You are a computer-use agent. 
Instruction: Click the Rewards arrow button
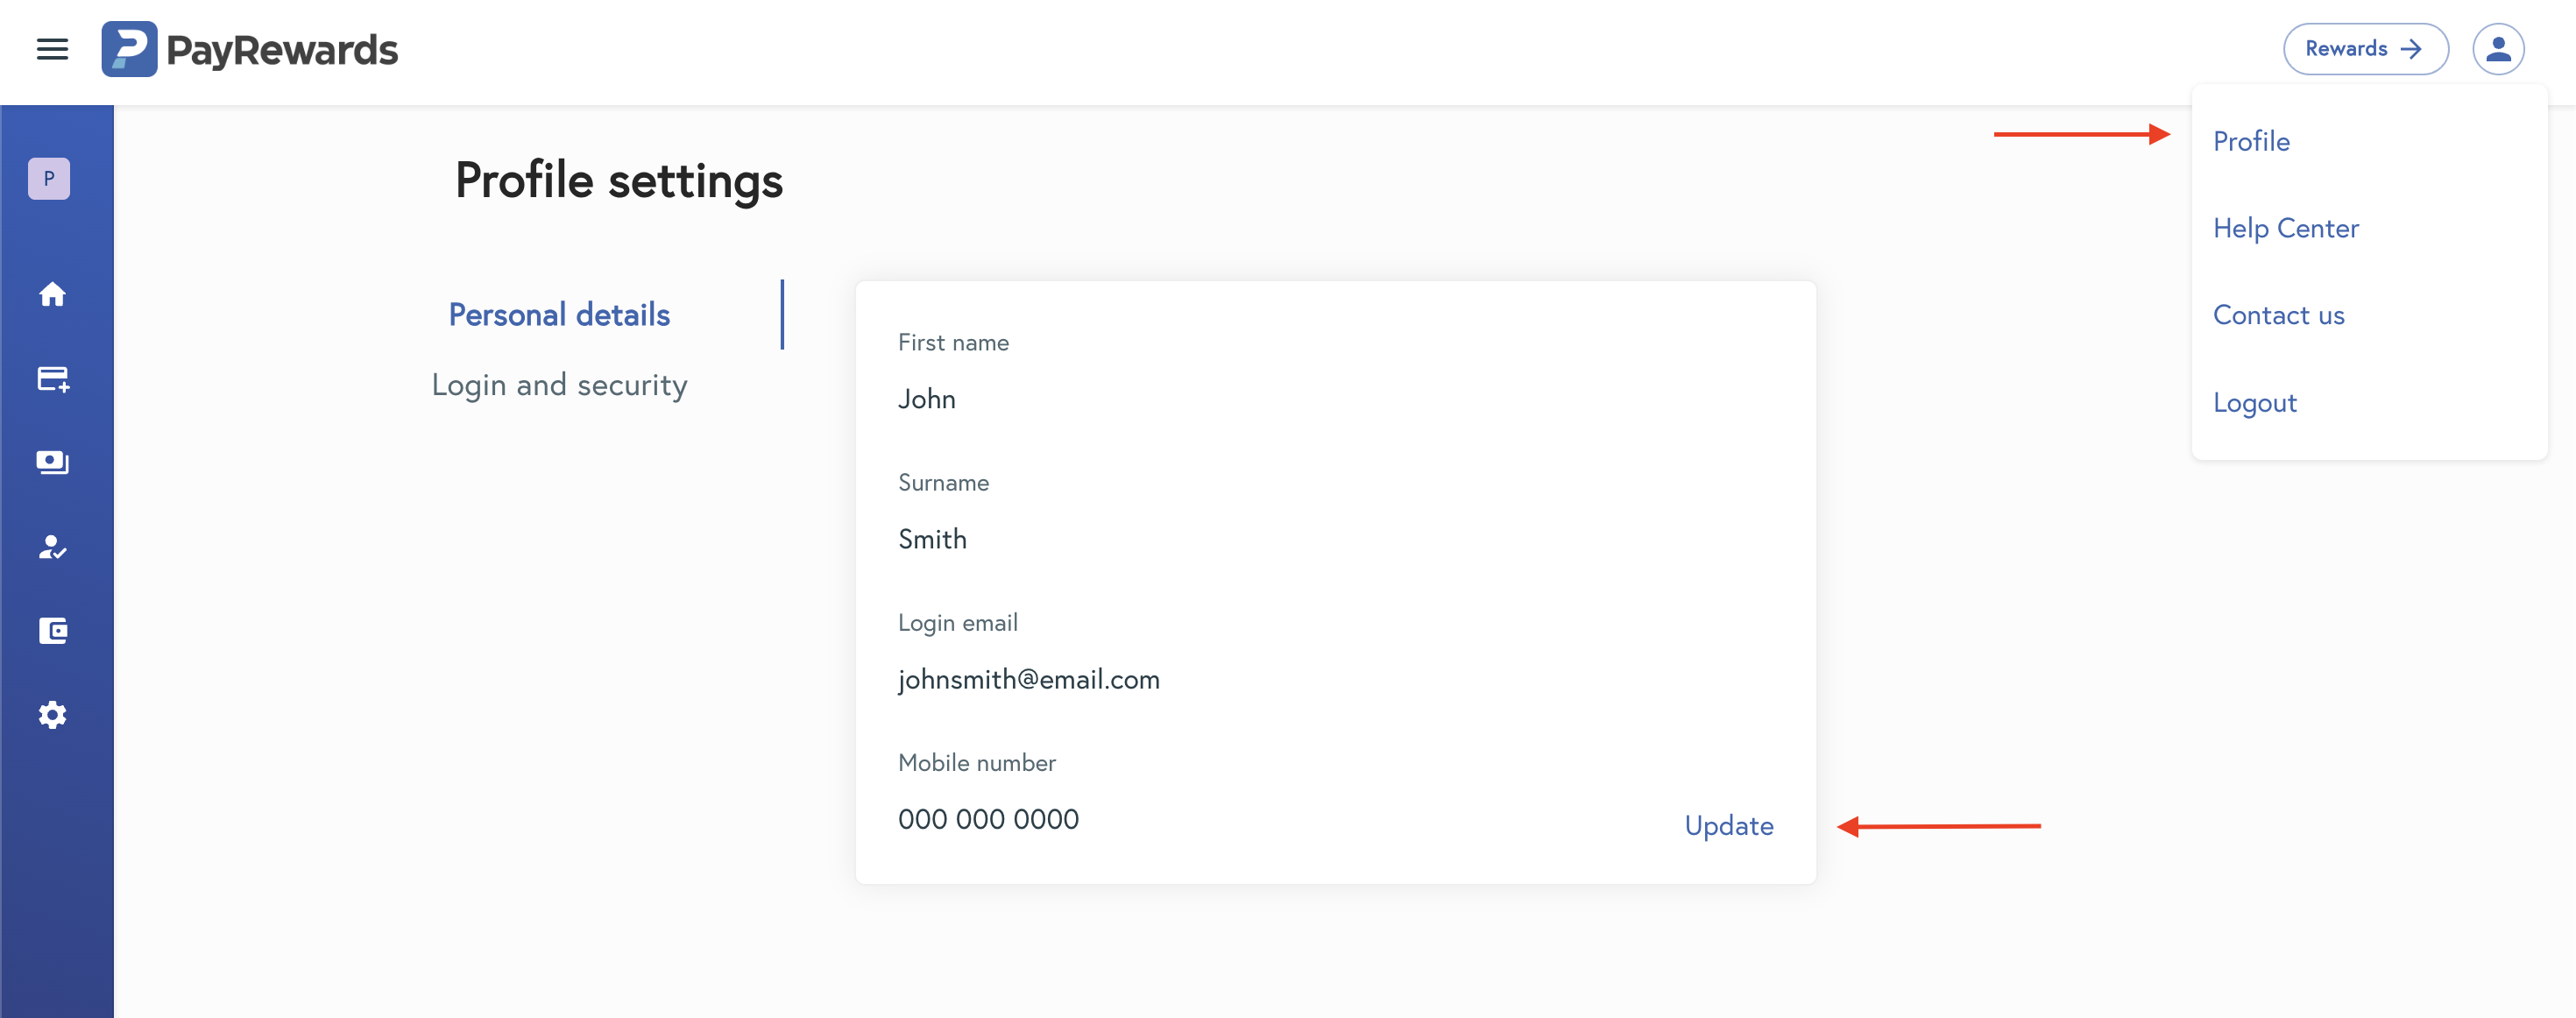coord(2364,49)
